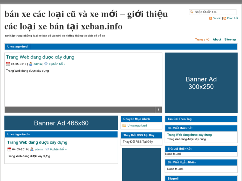Click the 'Bài Viết Mới Nhất' widget header

[201, 128]
